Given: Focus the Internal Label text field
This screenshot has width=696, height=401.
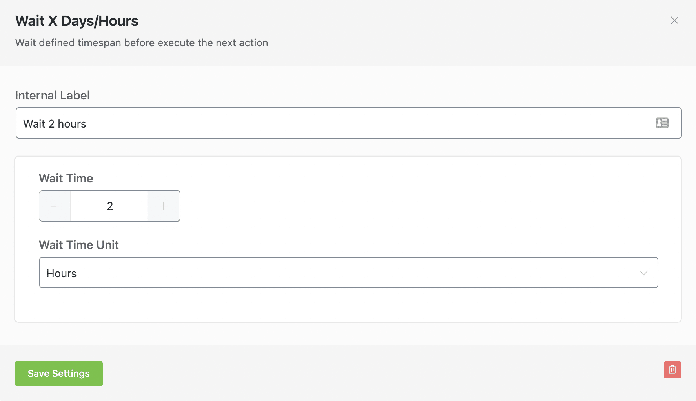Looking at the screenshot, I should (x=314, y=123).
